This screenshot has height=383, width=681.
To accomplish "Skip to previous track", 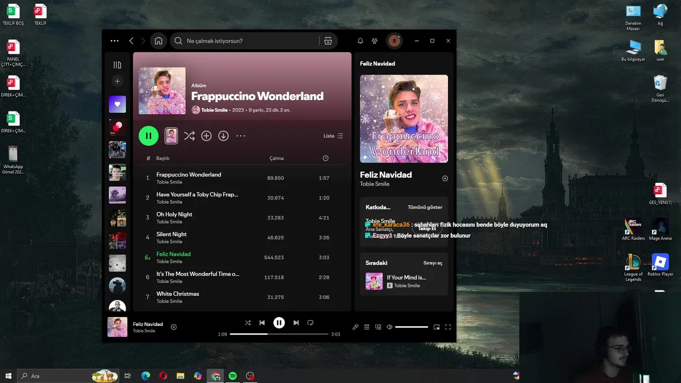I will (x=262, y=322).
